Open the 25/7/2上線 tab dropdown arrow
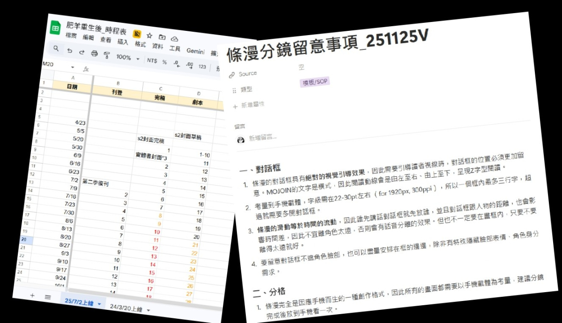 (x=99, y=304)
